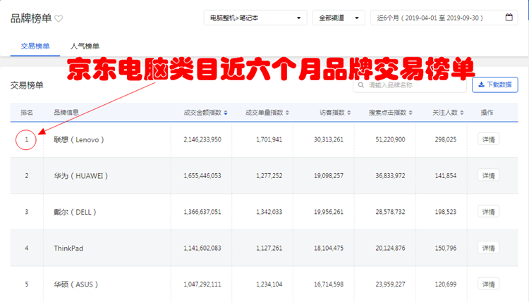
Task: Click search click index 20,124,876
Action: click(x=390, y=248)
